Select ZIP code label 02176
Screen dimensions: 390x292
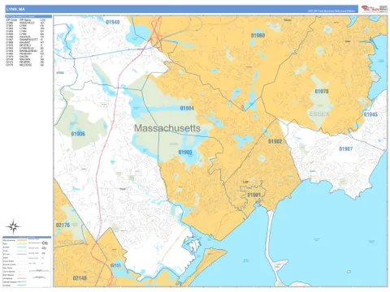[63, 225]
